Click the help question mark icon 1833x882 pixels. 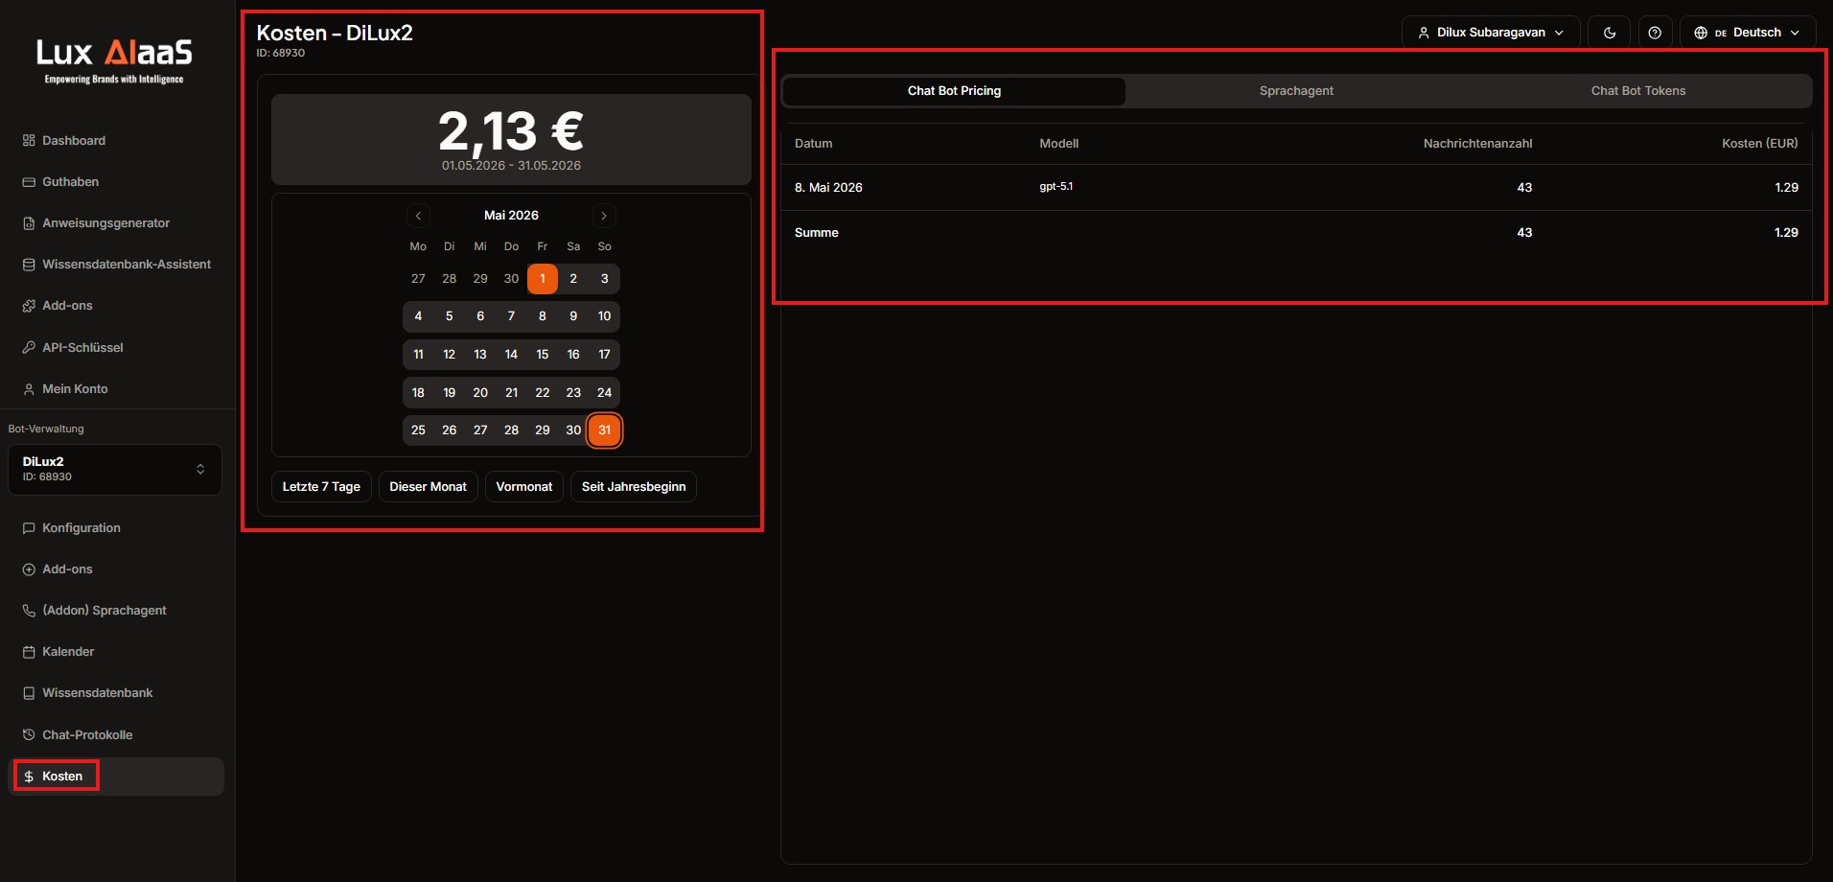(x=1655, y=33)
